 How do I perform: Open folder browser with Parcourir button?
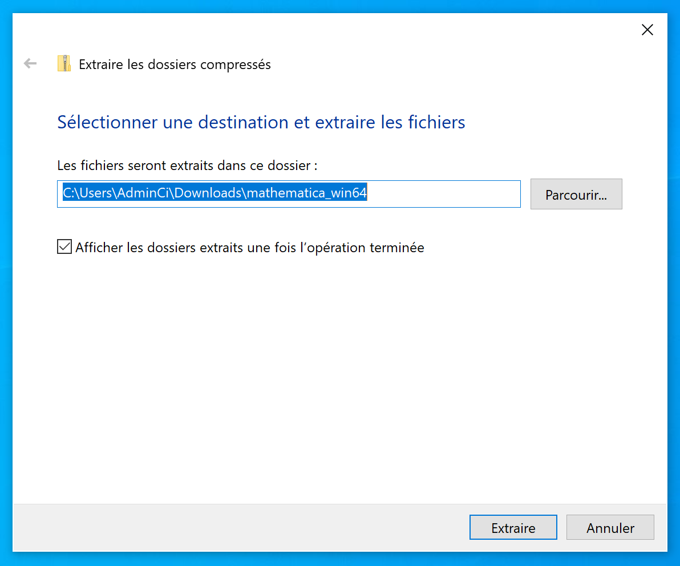click(x=576, y=195)
